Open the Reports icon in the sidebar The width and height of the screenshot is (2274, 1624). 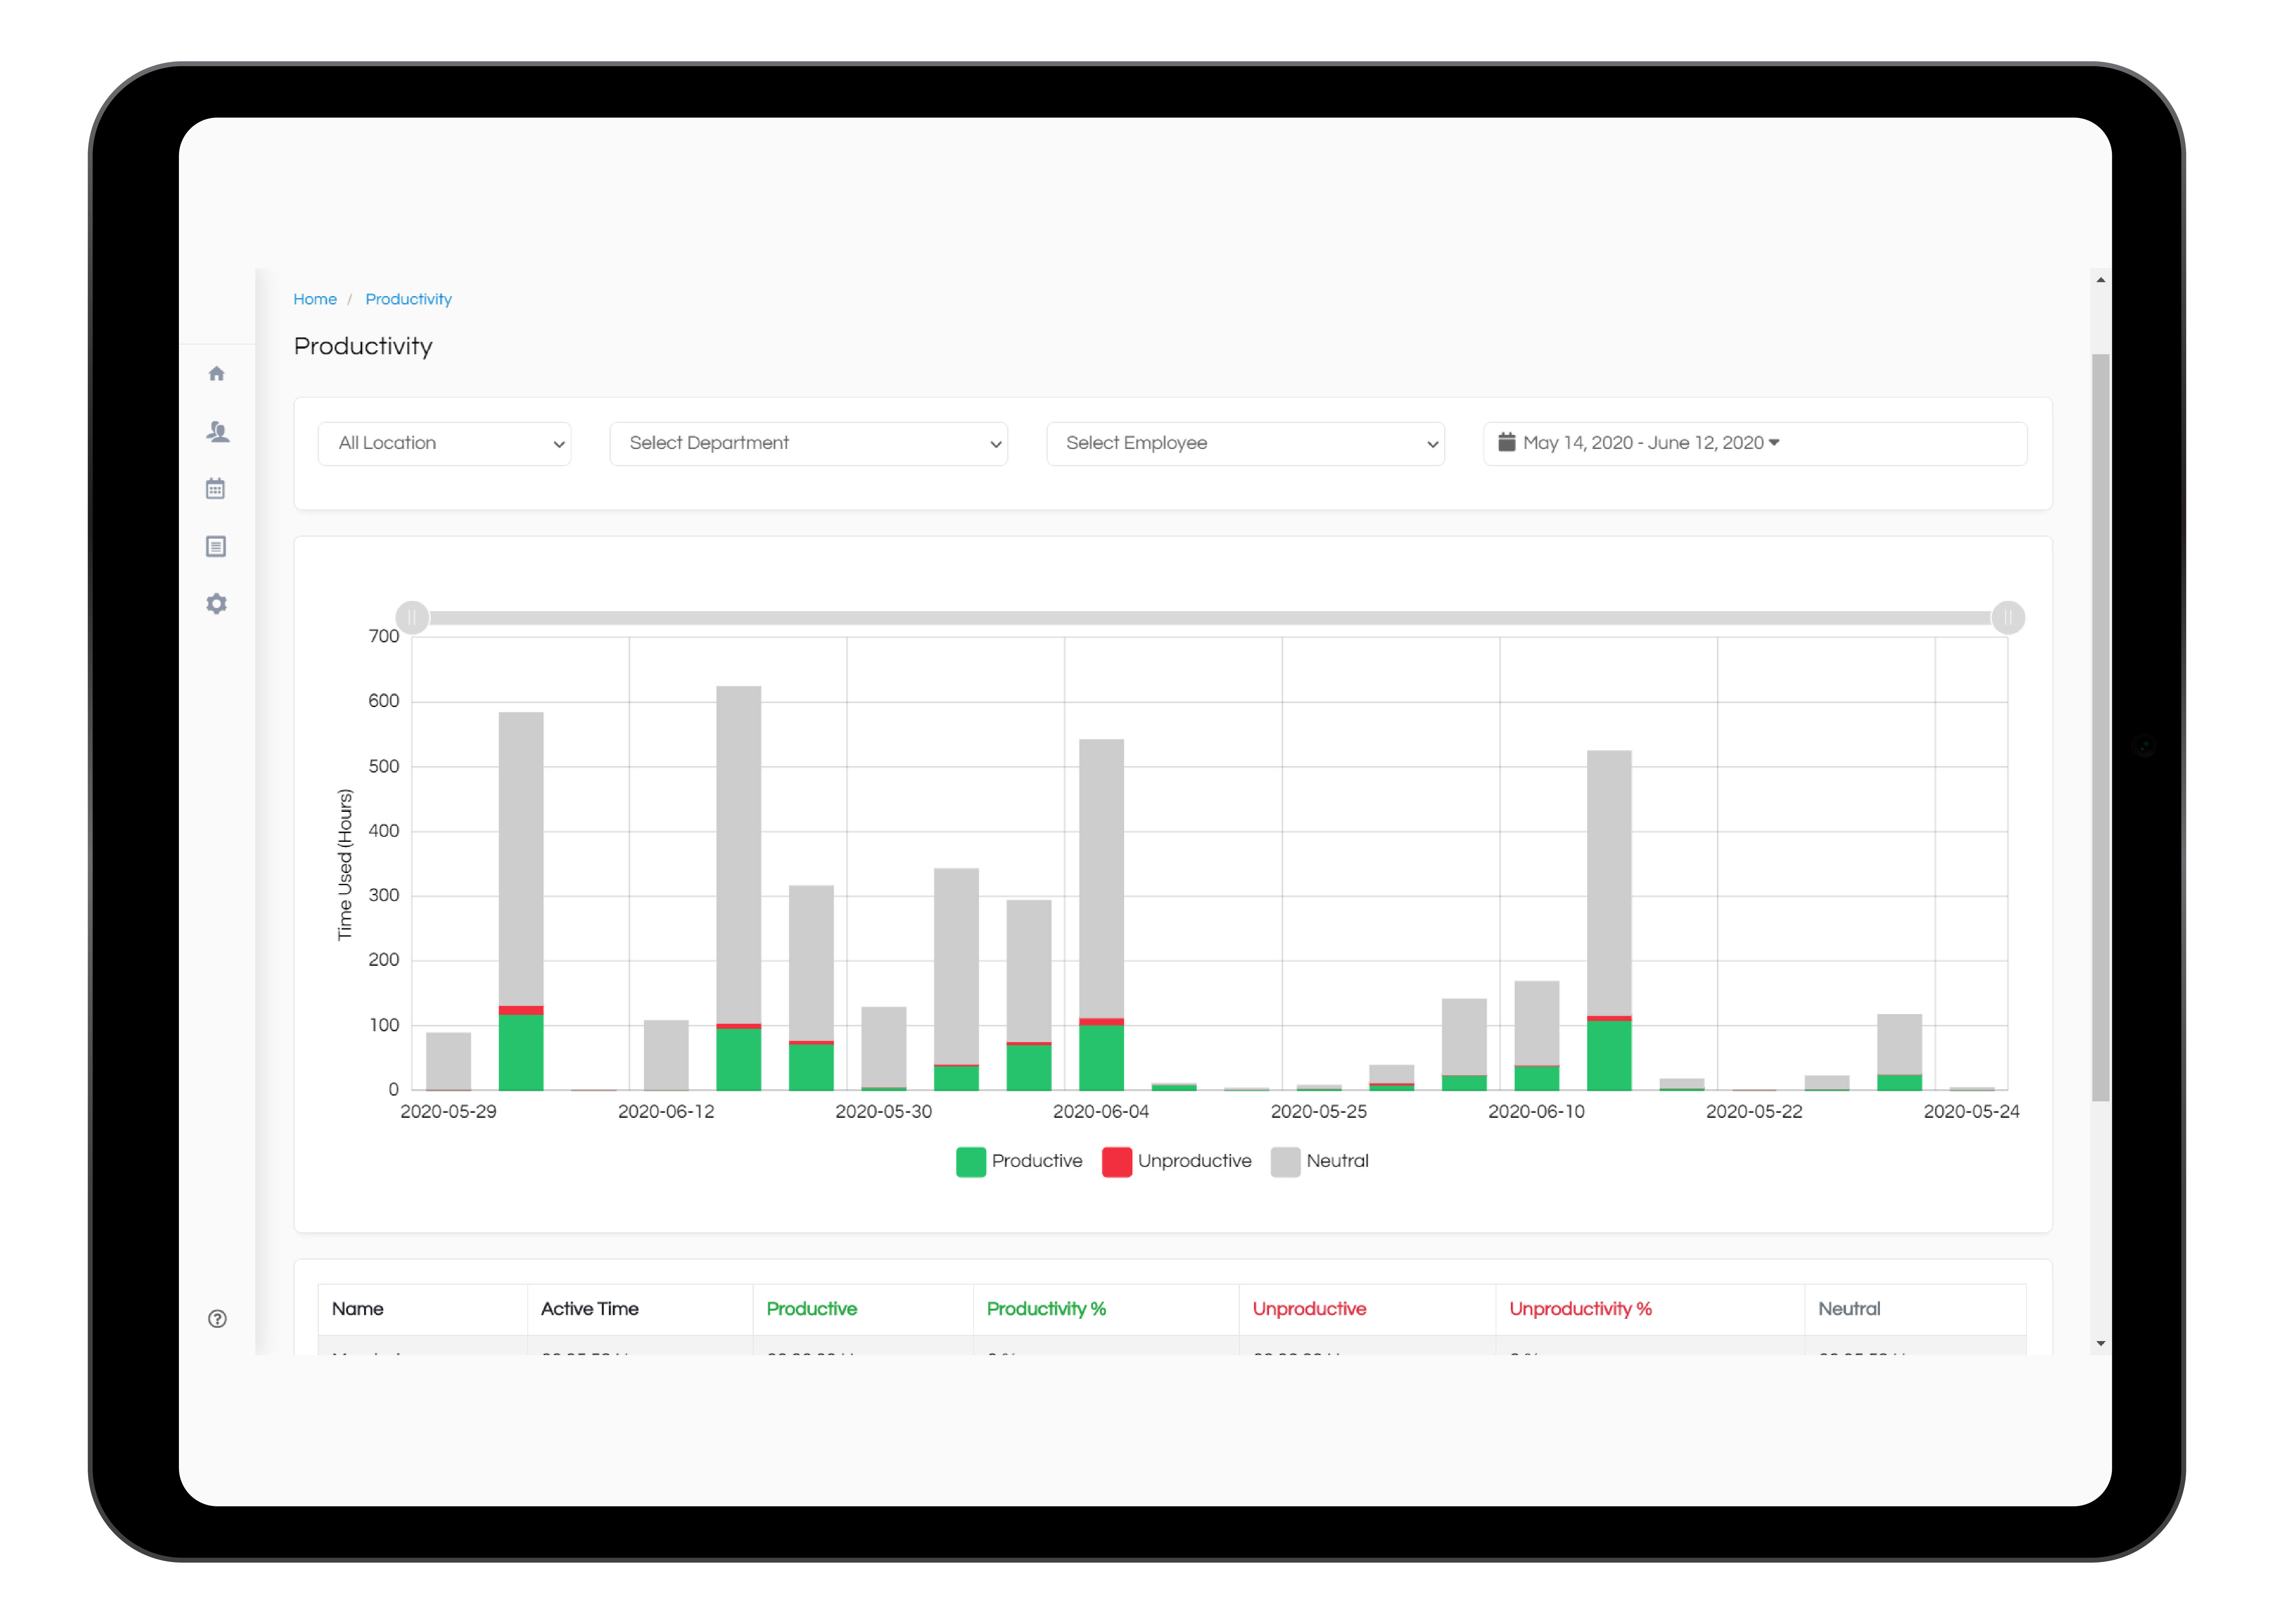click(x=216, y=546)
